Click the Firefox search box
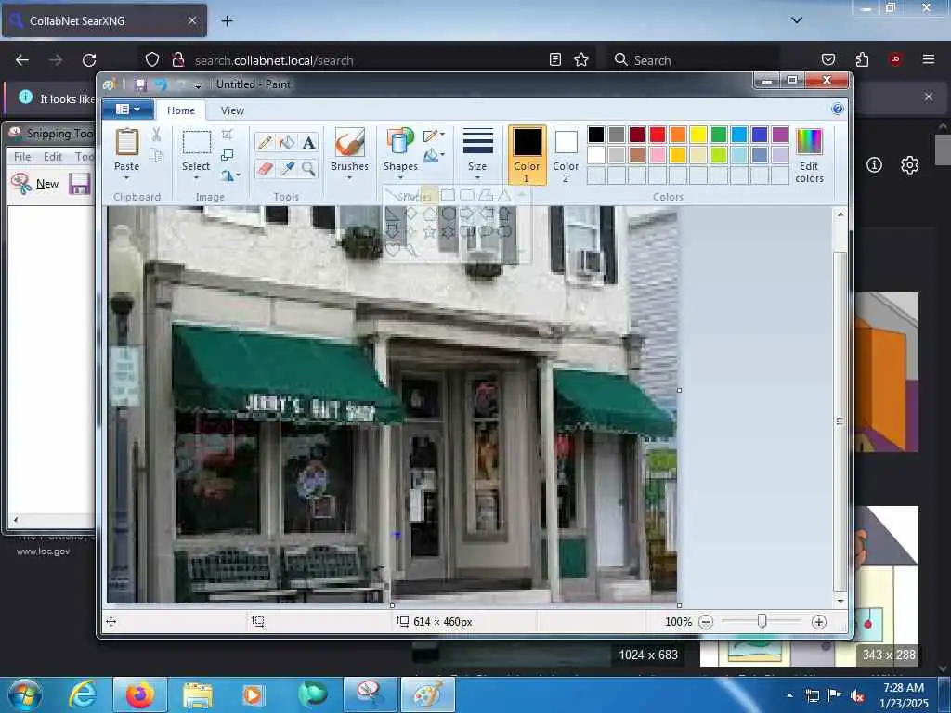 coord(693,60)
